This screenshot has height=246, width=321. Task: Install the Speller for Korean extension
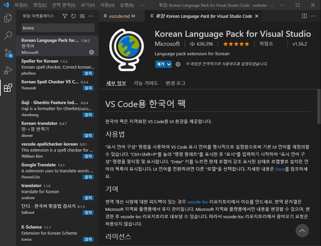click(88, 73)
